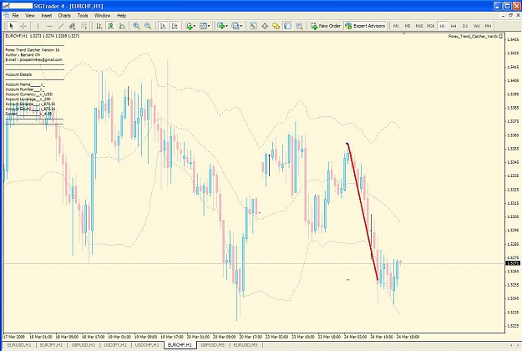Open the Help menu
The width and height of the screenshot is (522, 351).
click(121, 16)
